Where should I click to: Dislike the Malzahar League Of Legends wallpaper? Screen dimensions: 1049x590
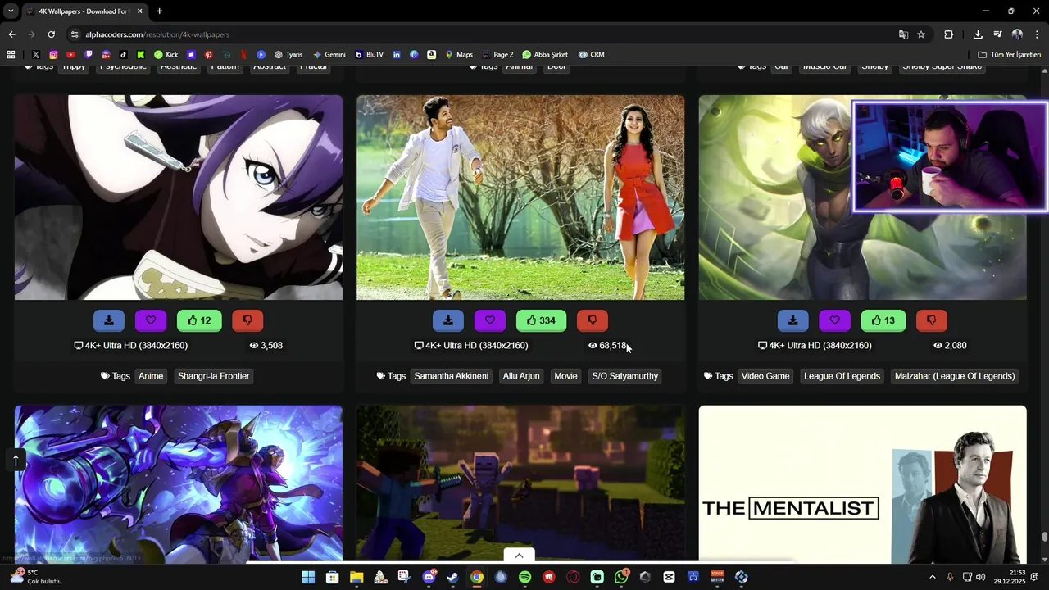[x=932, y=320]
